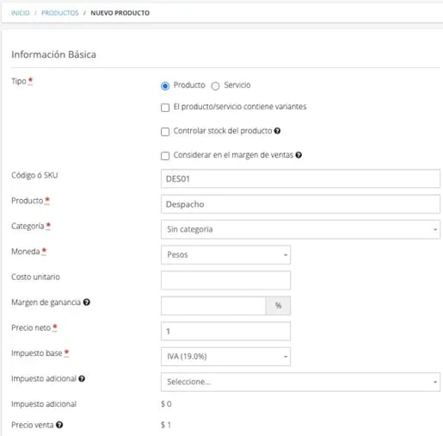Image resolution: width=443 pixels, height=436 pixels.
Task: Click the Precio neto input field
Action: [225, 331]
